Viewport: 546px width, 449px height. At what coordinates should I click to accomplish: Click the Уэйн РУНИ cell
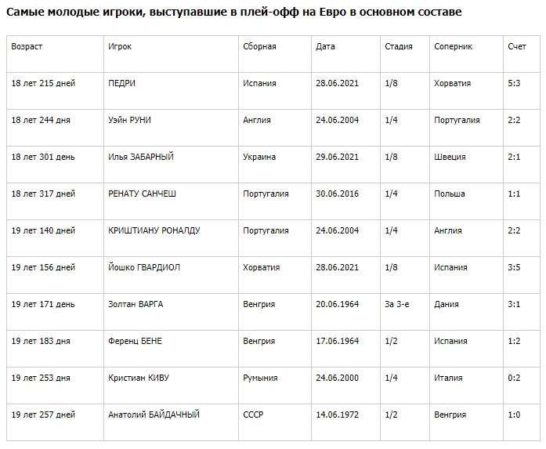coord(130,121)
